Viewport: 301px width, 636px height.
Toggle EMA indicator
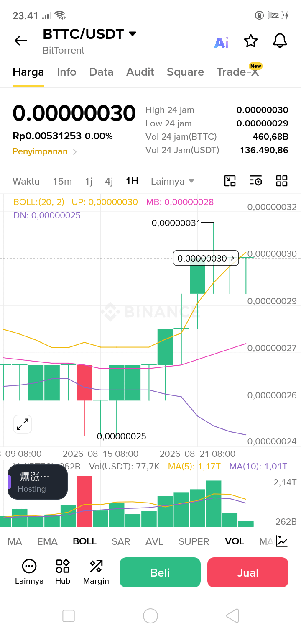coord(47,541)
